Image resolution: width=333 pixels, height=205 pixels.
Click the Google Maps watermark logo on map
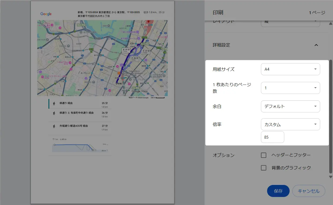(x=139, y=91)
